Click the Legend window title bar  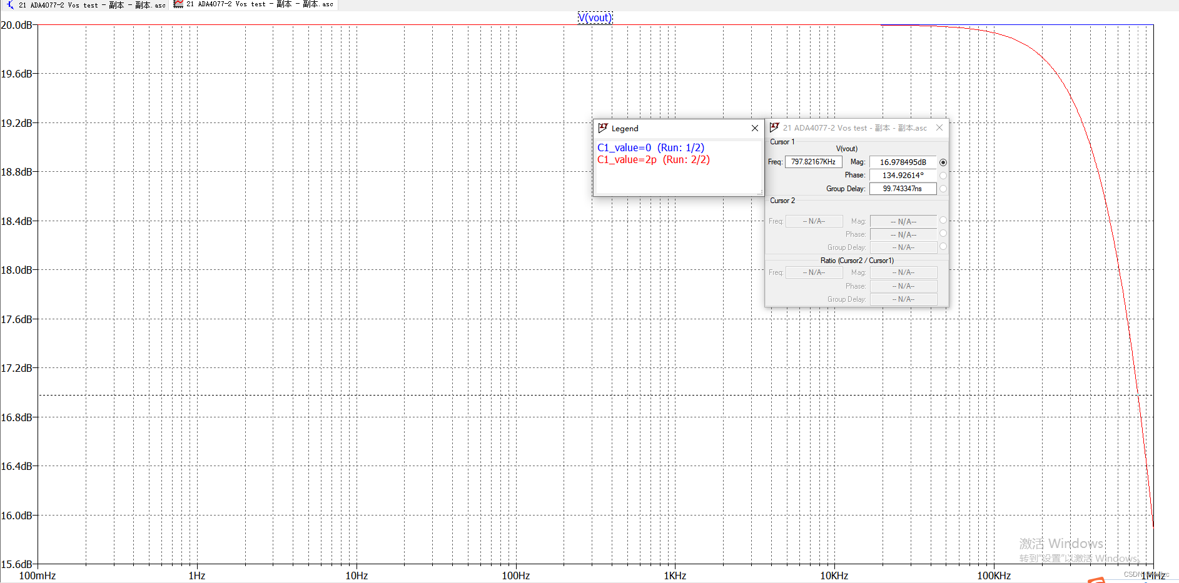679,128
